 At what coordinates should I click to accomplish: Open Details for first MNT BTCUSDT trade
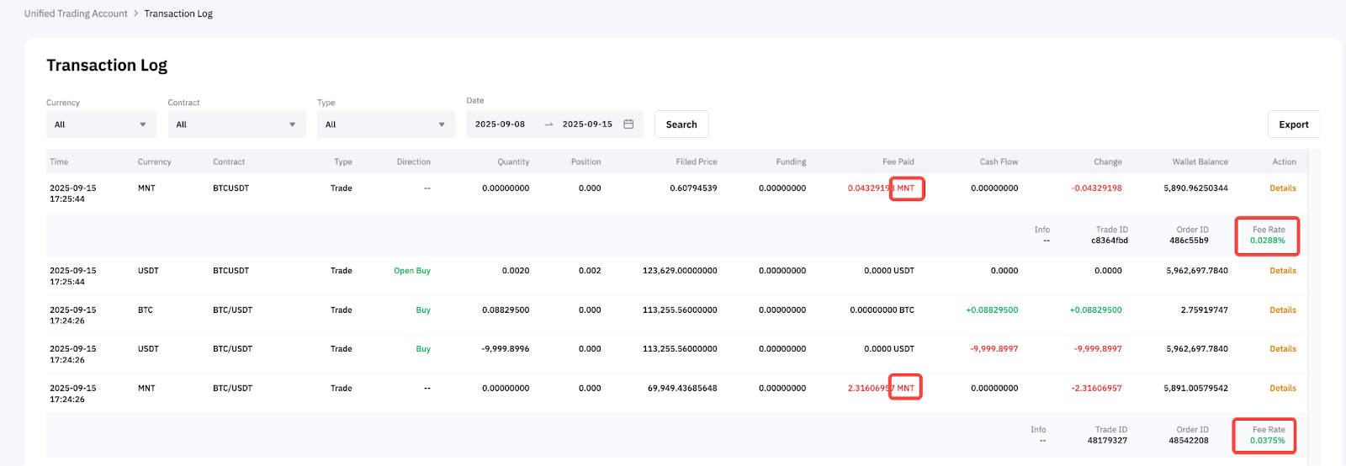(1282, 188)
